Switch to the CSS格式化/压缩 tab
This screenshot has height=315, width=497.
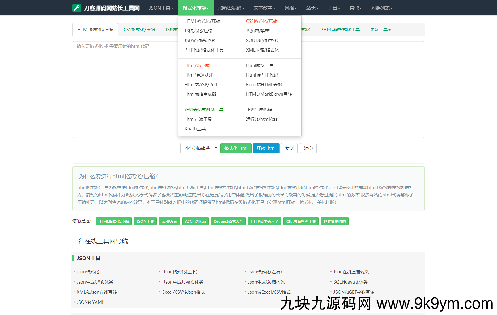139,30
